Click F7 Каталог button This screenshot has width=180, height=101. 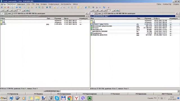click(115, 94)
